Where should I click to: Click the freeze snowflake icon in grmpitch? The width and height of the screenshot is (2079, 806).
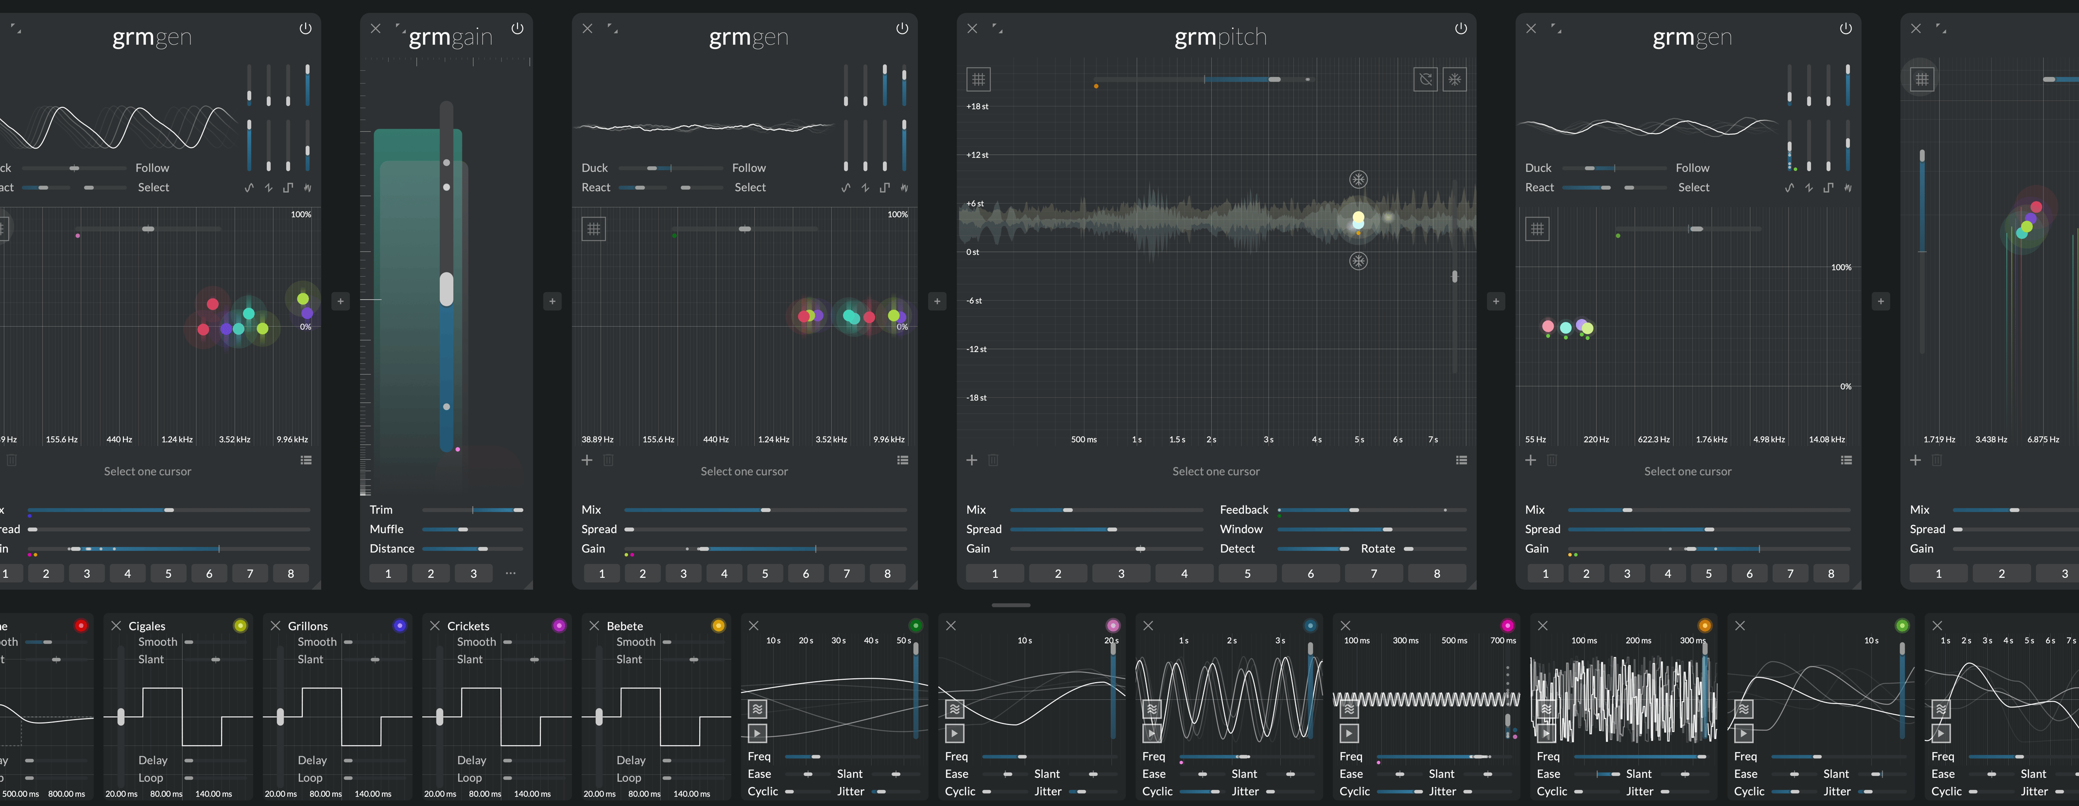click(1454, 79)
